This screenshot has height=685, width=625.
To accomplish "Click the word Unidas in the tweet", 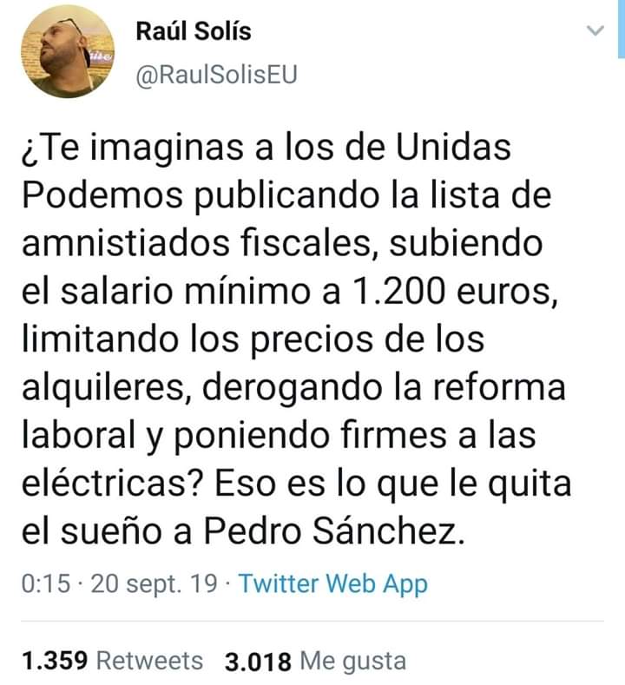I will (x=453, y=147).
